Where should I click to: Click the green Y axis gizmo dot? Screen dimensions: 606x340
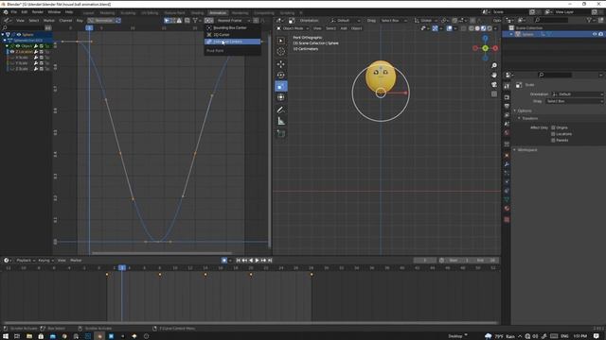tap(485, 48)
